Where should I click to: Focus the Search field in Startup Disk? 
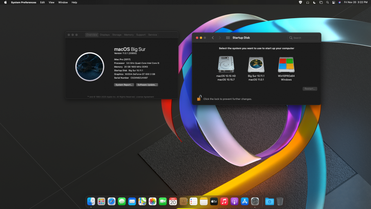coord(303,37)
